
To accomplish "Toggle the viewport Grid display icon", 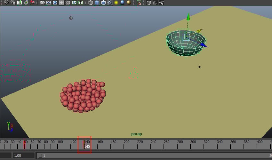I will 42,3.
